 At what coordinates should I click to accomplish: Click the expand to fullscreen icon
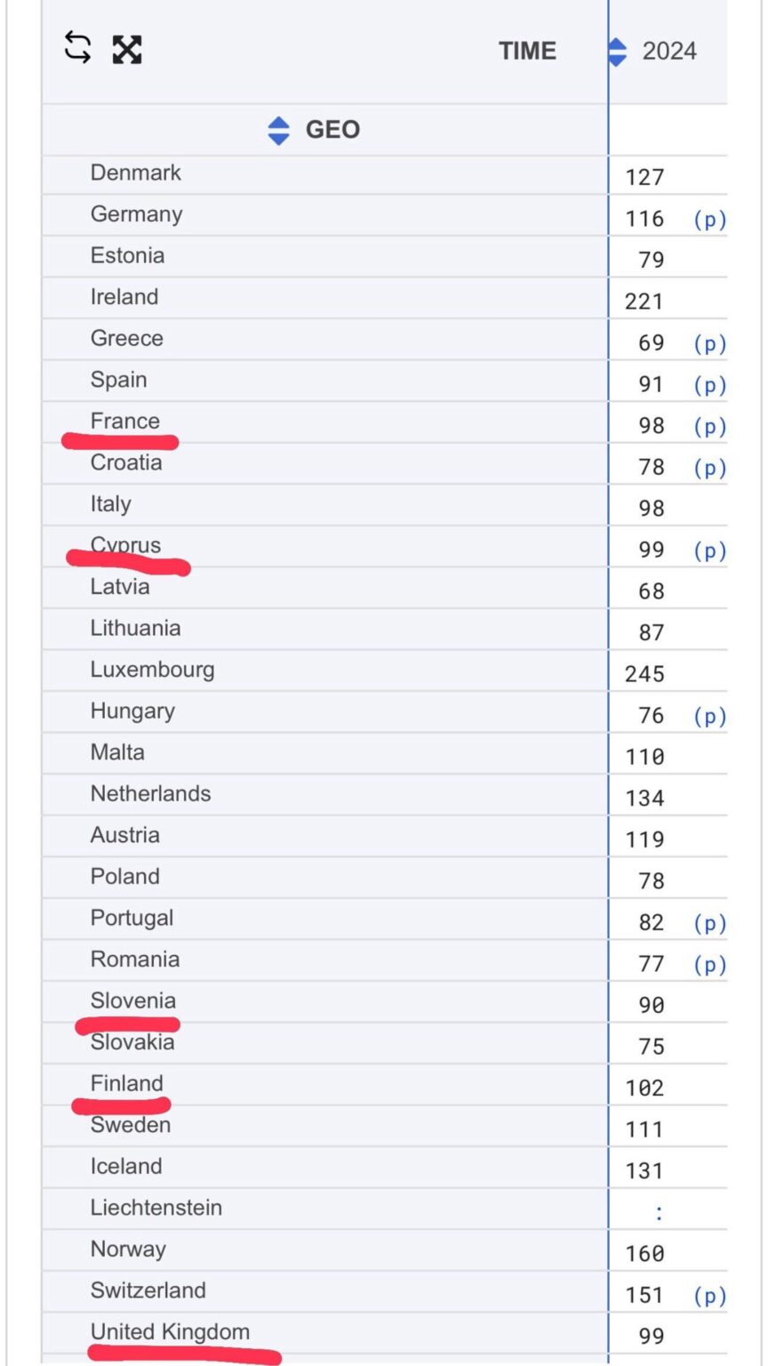click(127, 50)
